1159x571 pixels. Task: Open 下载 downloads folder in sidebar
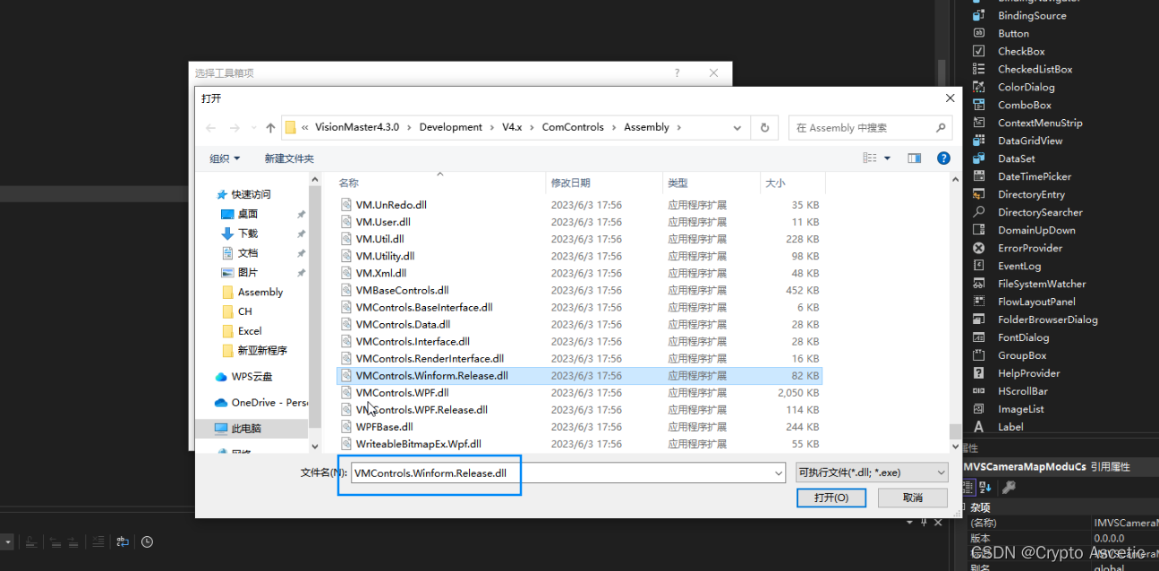(x=239, y=234)
